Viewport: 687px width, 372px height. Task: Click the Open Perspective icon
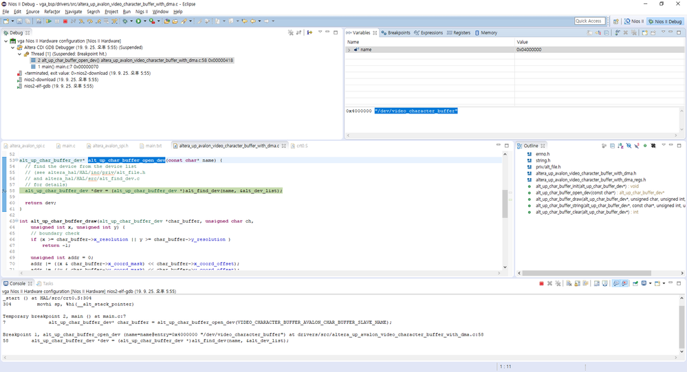(x=615, y=21)
